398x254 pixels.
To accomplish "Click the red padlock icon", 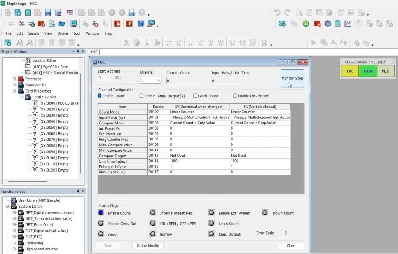I will click(x=117, y=24).
